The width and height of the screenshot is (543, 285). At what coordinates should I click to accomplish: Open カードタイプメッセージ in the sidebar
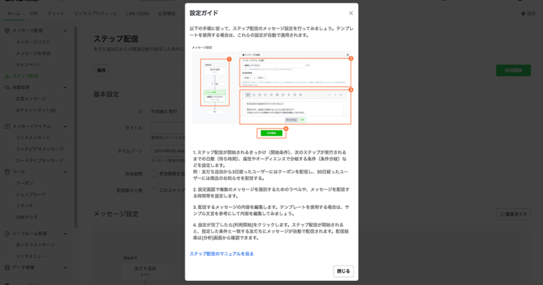[x=39, y=160]
